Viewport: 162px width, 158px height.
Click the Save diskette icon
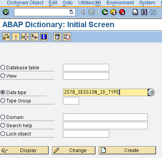tap(91, 12)
